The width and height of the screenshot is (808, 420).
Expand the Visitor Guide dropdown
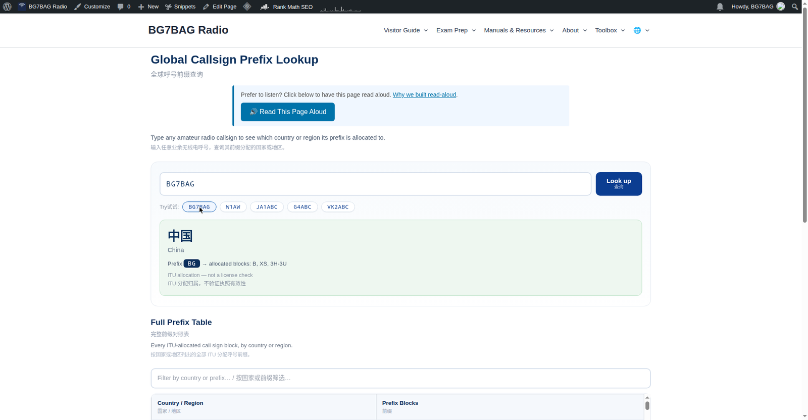(x=406, y=30)
